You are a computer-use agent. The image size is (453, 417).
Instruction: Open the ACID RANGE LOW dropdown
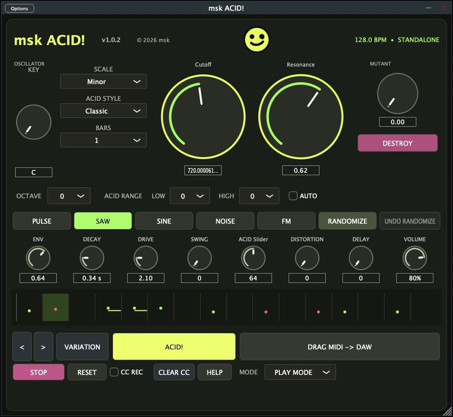[189, 196]
